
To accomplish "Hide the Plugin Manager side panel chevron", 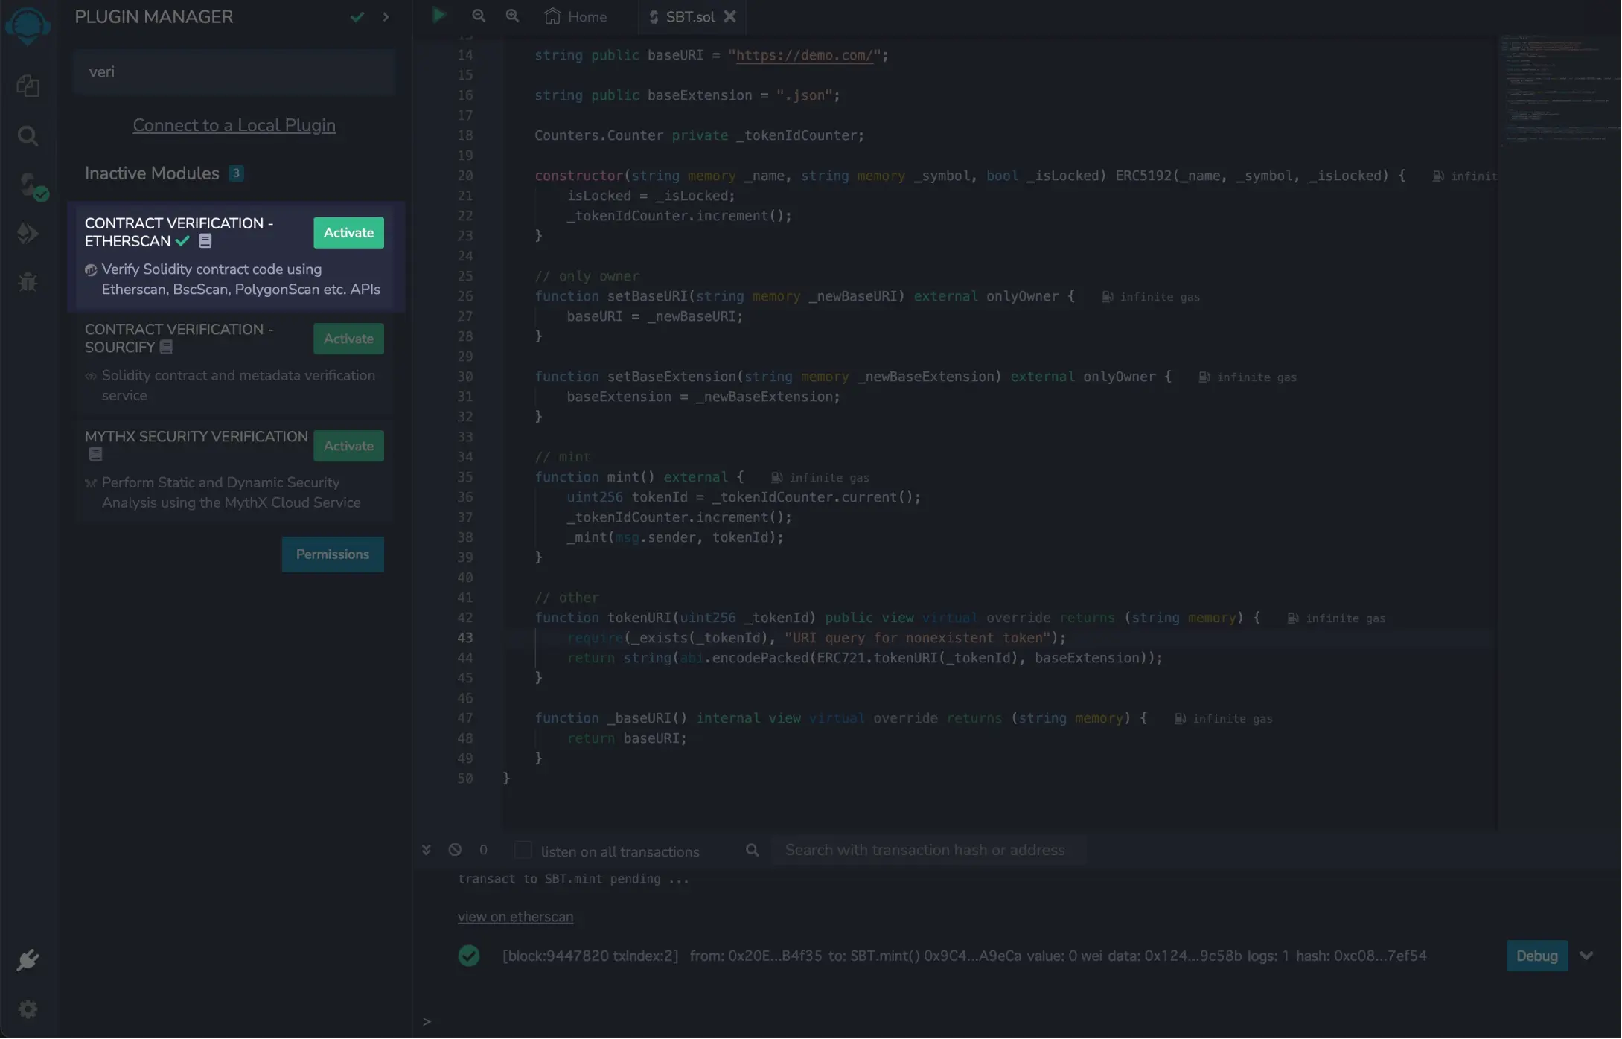I will click(x=386, y=16).
